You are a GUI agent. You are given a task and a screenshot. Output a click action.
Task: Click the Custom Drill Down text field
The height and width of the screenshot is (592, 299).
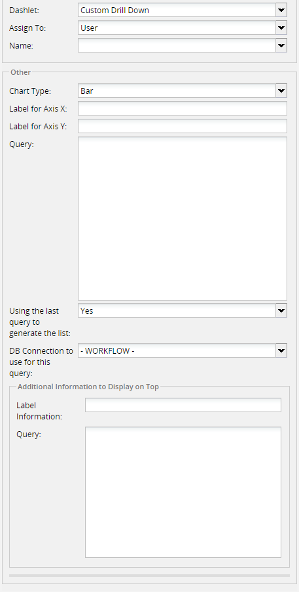click(x=177, y=11)
